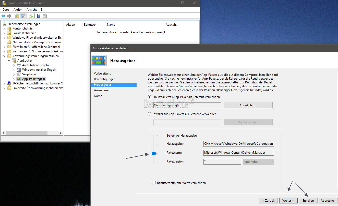This screenshot has width=338, height=206.
Task: Expand the Kontorichtlinien node
Action: (x=4, y=28)
